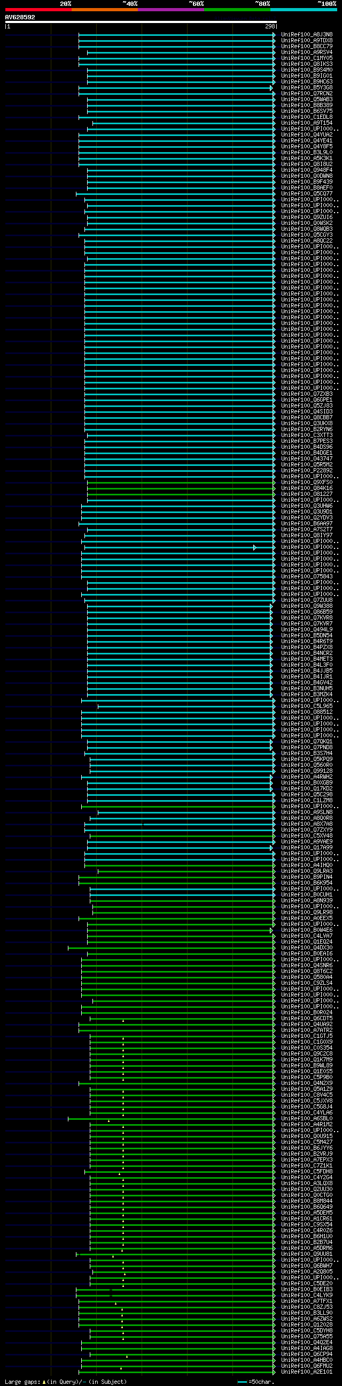Click the orange ~40% identity legend segment
The height and width of the screenshot is (1386, 342).
(105, 10)
